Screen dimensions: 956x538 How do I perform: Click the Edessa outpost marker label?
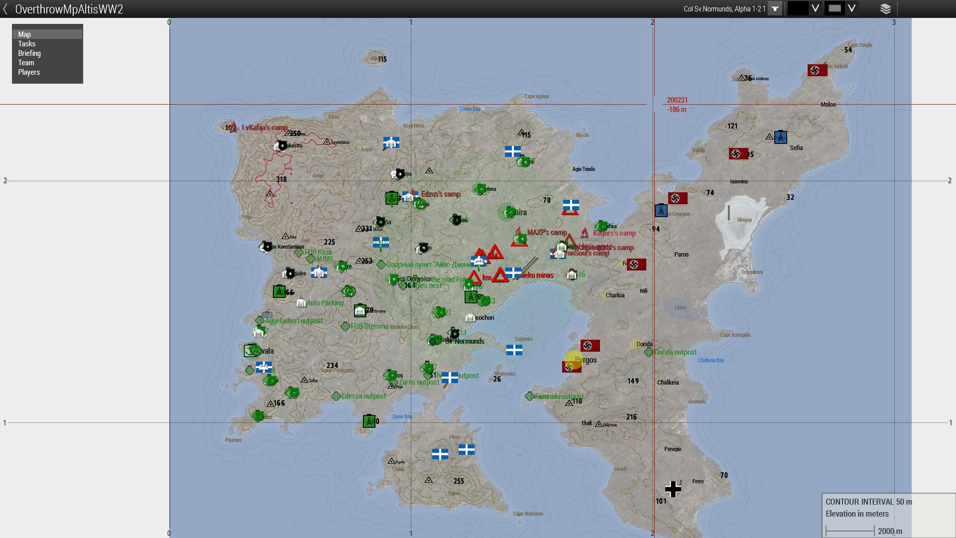point(363,396)
